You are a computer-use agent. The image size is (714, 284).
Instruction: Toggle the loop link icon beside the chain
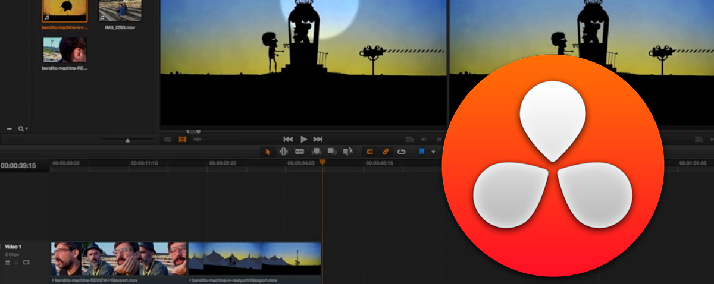coord(401,152)
